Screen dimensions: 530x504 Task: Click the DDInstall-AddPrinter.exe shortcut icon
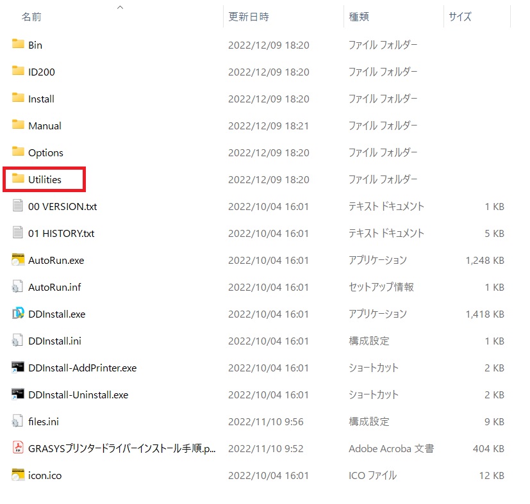tap(18, 367)
